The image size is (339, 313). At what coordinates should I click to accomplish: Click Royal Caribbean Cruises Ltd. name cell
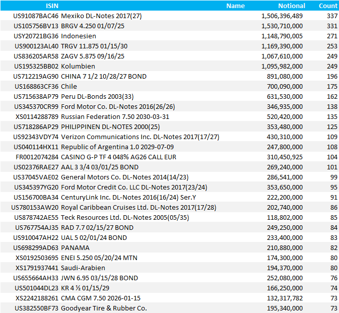coord(139,208)
